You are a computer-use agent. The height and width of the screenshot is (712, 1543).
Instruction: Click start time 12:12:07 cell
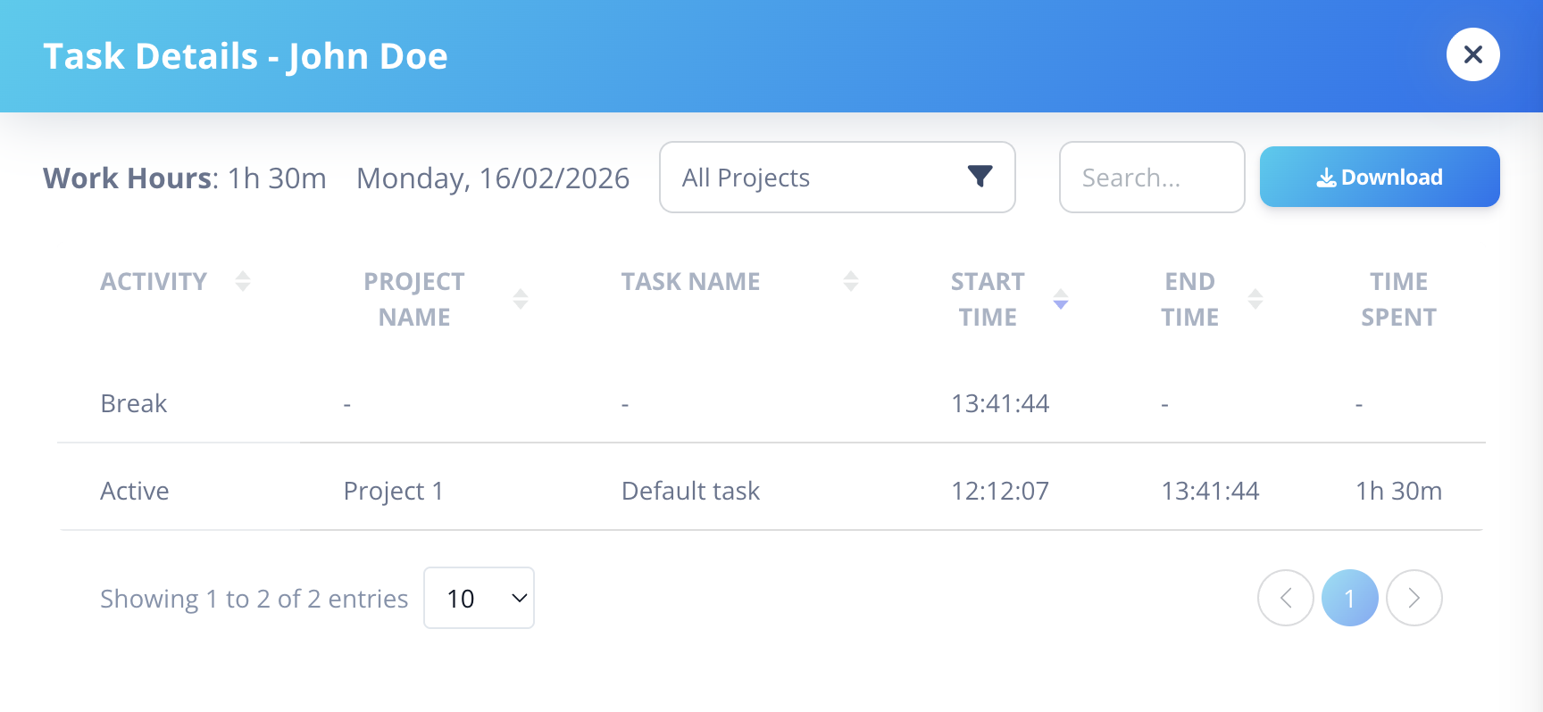click(x=1000, y=491)
